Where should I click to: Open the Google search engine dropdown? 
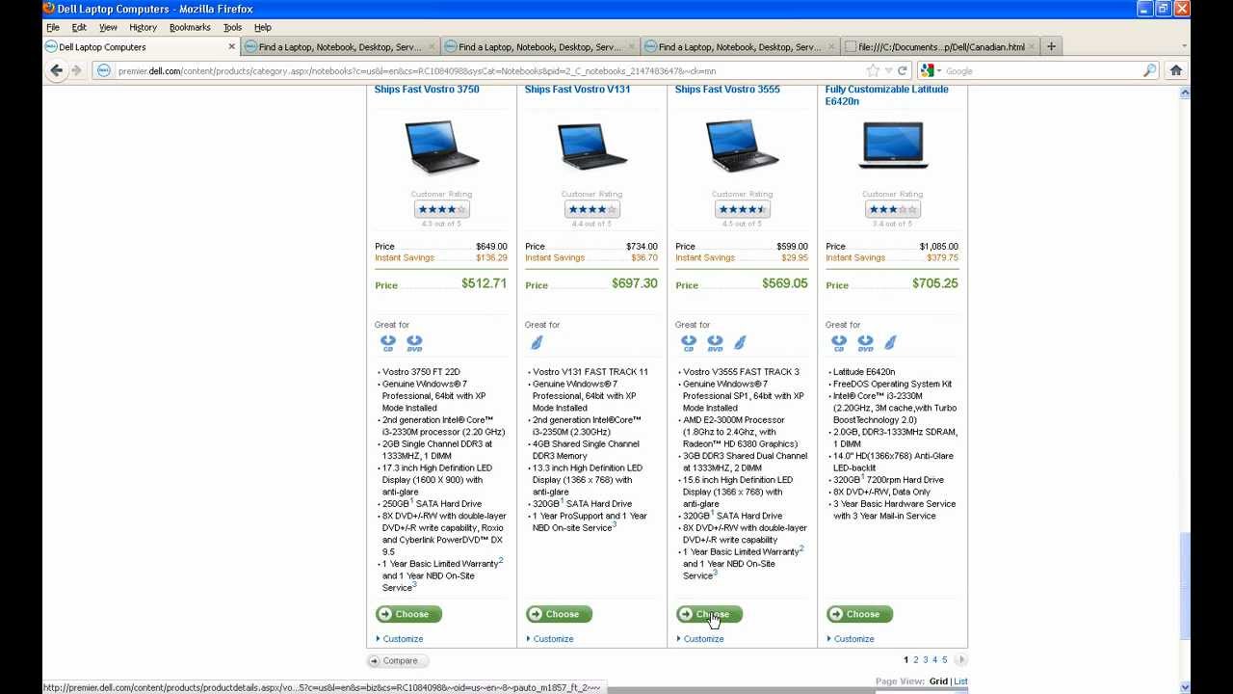click(x=931, y=70)
